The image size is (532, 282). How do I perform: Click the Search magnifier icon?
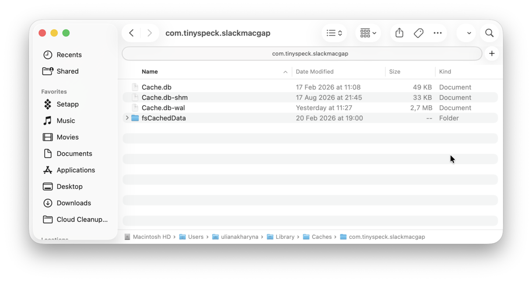point(489,33)
